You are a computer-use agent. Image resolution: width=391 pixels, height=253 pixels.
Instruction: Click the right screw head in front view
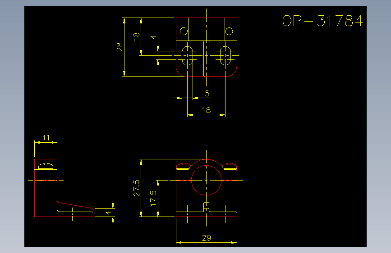[x=229, y=166]
